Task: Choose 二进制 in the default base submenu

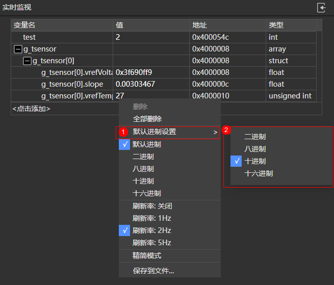Action: (x=255, y=137)
